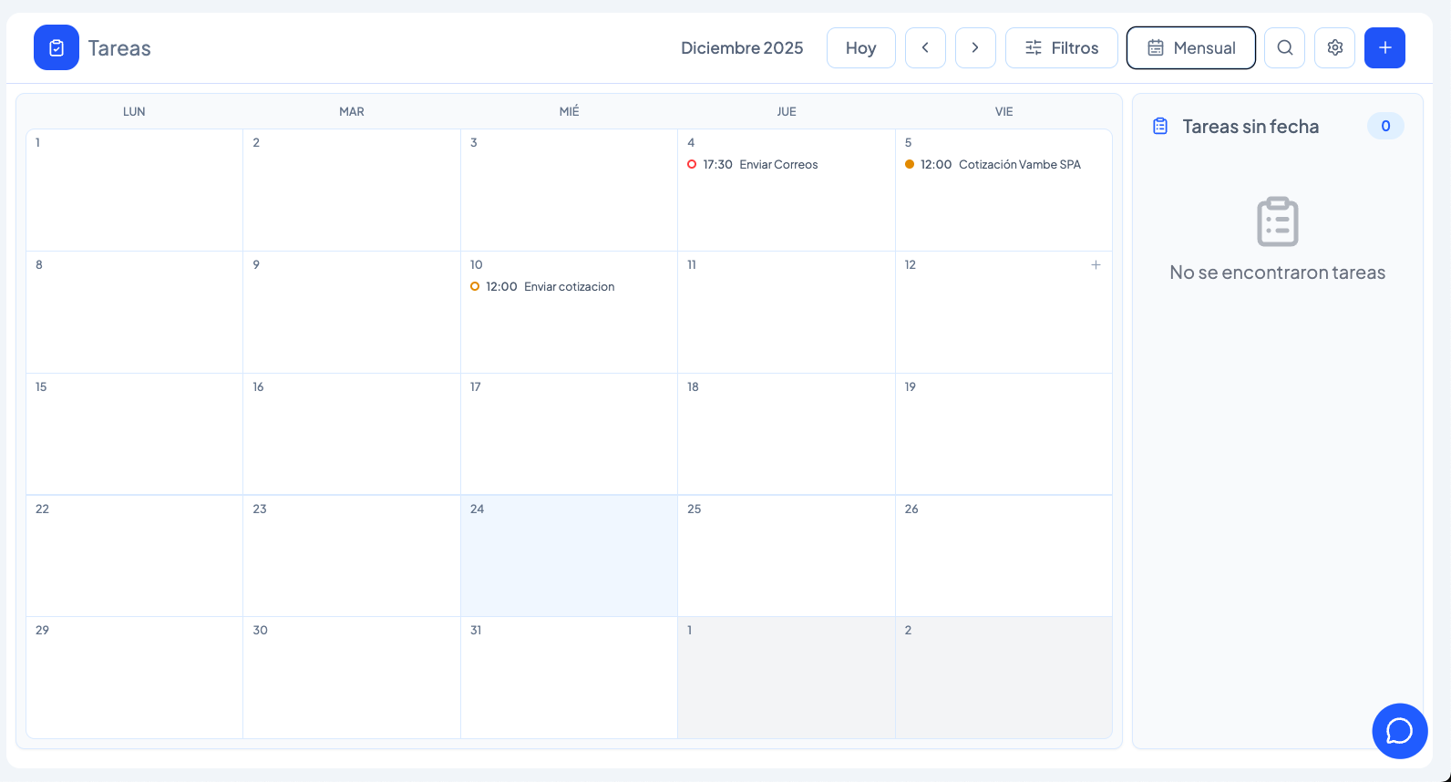Open the search magnifier icon
The height and width of the screenshot is (782, 1451).
pyautogui.click(x=1284, y=48)
